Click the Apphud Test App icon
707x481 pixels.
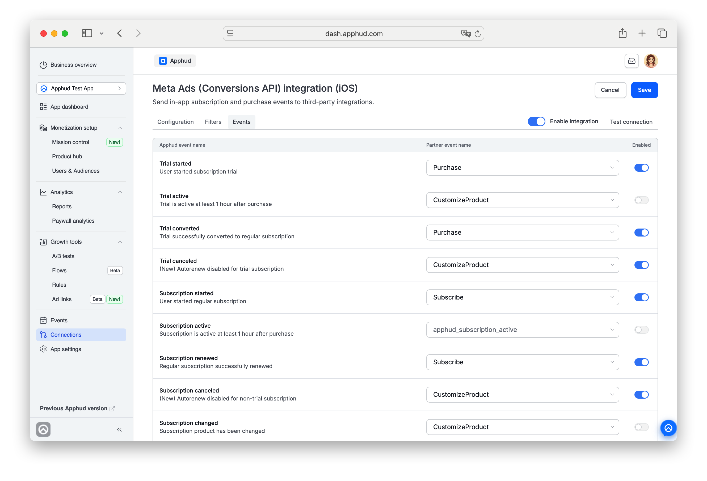[44, 88]
